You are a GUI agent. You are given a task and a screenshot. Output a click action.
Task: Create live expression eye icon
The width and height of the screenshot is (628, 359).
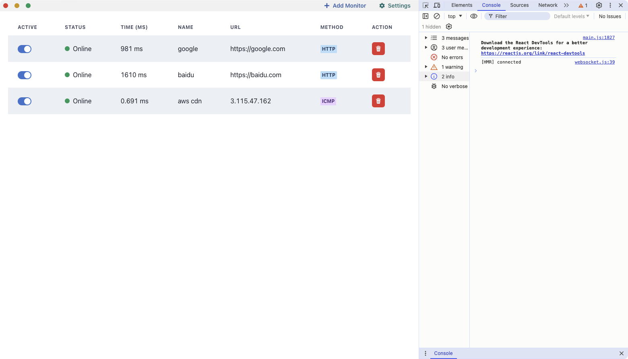tap(474, 16)
